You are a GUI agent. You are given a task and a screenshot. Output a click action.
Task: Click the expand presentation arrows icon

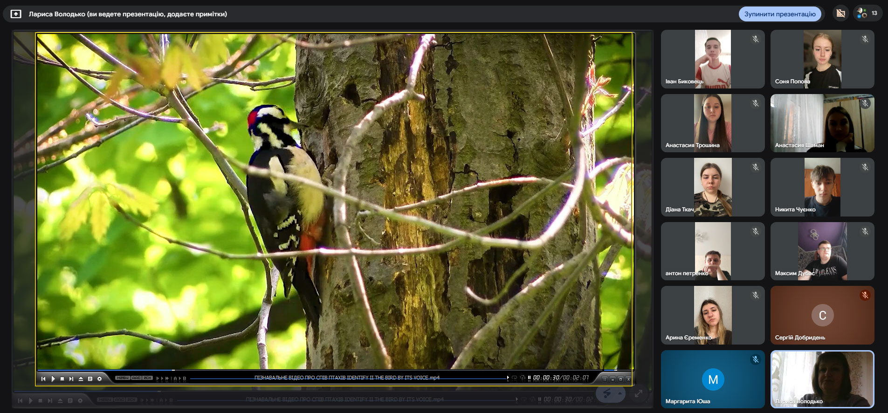[639, 394]
